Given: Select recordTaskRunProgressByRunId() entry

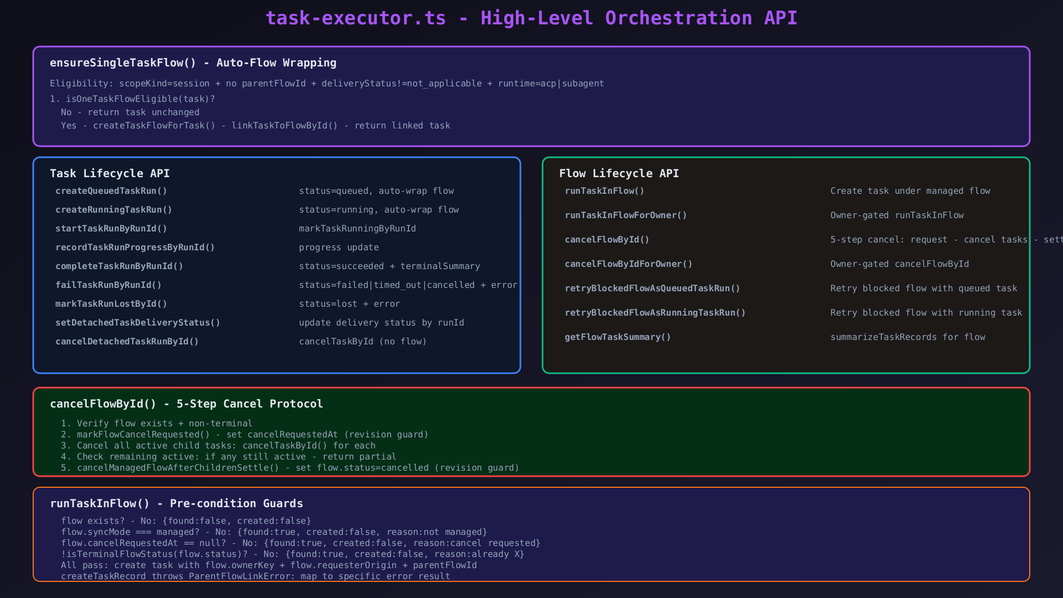Looking at the screenshot, I should pyautogui.click(x=135, y=248).
